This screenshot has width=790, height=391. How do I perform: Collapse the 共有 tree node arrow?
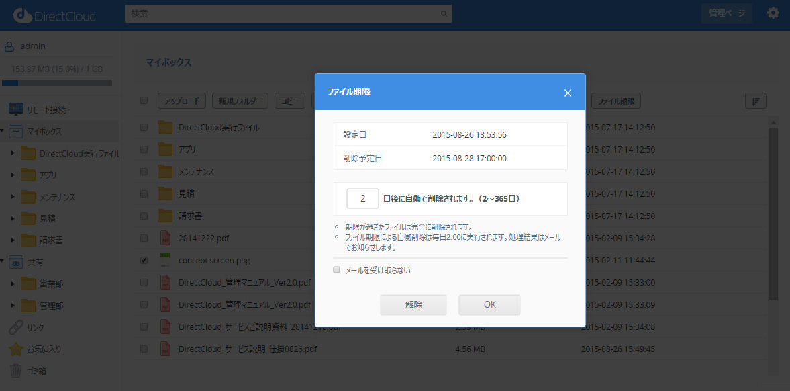pyautogui.click(x=3, y=262)
